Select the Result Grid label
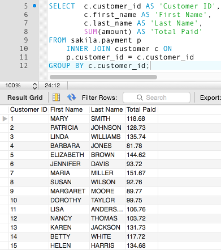Image resolution: width=221 pixels, height=250 pixels. (x=25, y=98)
